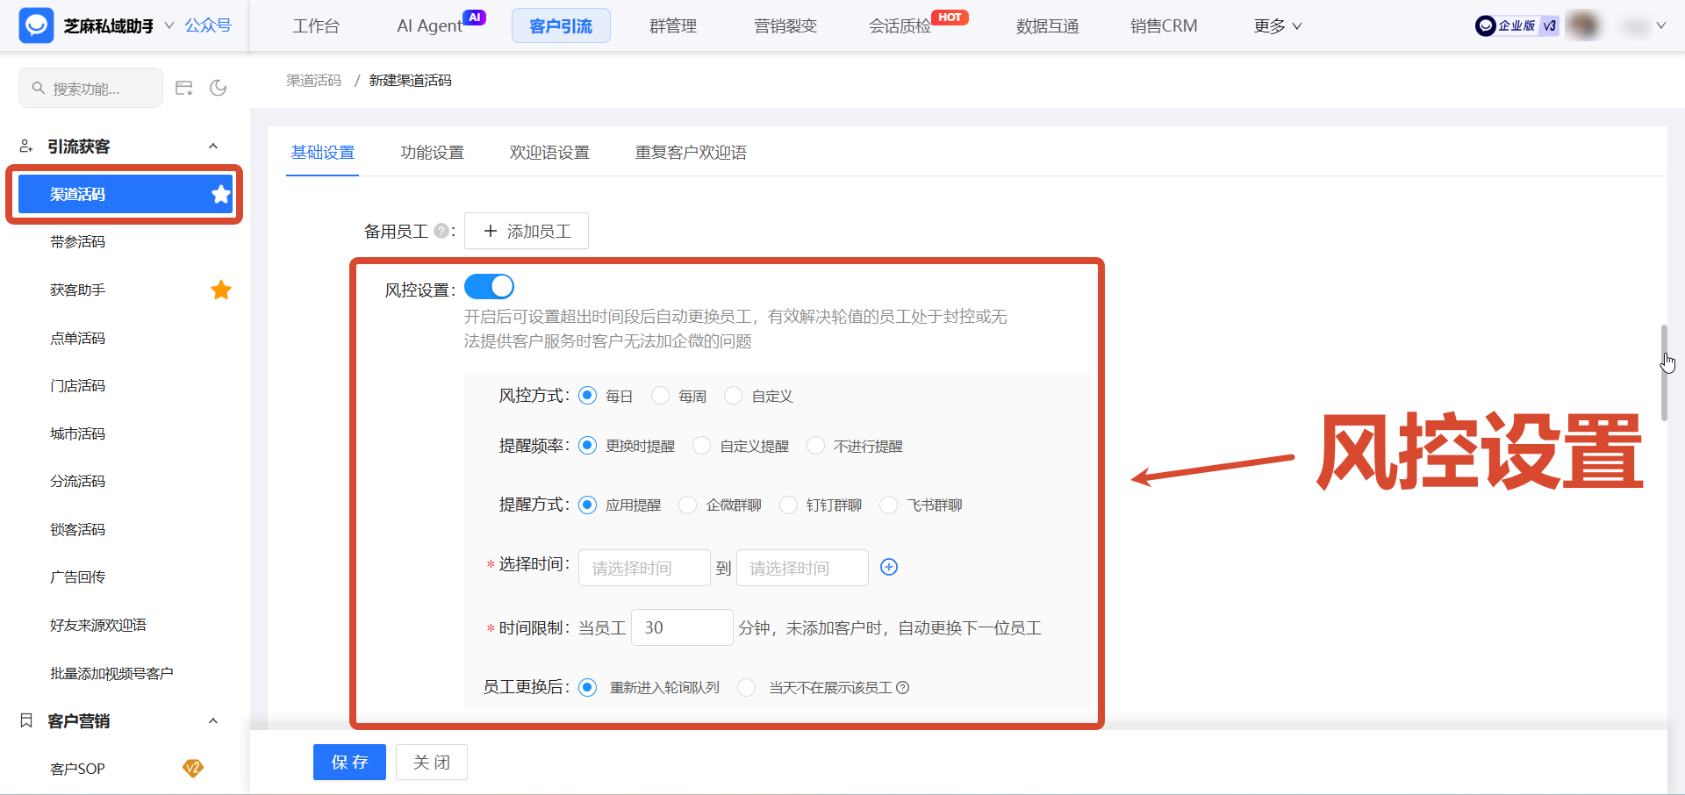Screen dimensions: 1685x795
Task: Open the 更多 dropdown menu
Action: pyautogui.click(x=1278, y=25)
